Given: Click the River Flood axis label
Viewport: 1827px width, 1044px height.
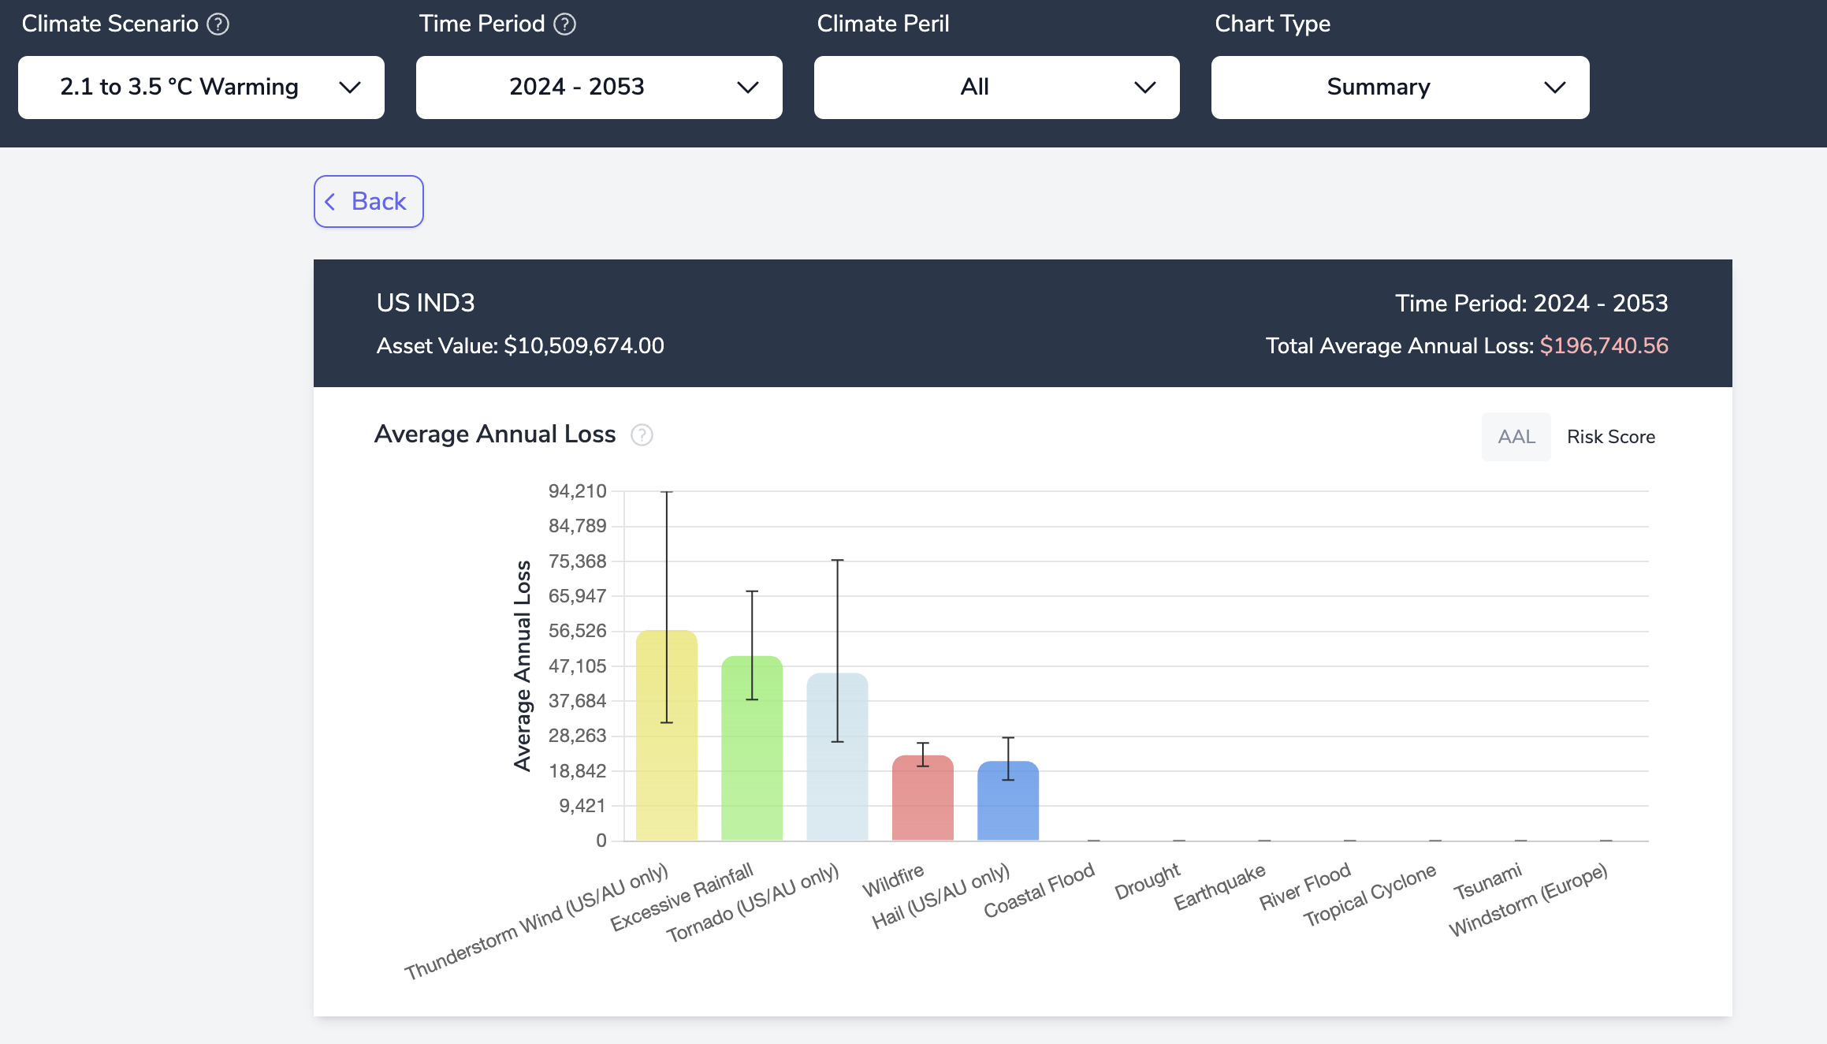Looking at the screenshot, I should coord(1305,886).
